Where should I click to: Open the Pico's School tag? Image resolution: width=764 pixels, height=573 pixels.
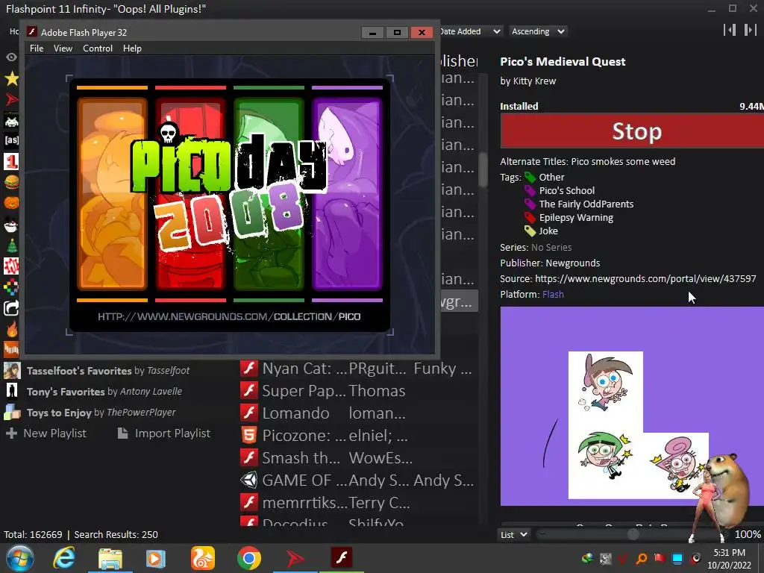click(x=567, y=190)
